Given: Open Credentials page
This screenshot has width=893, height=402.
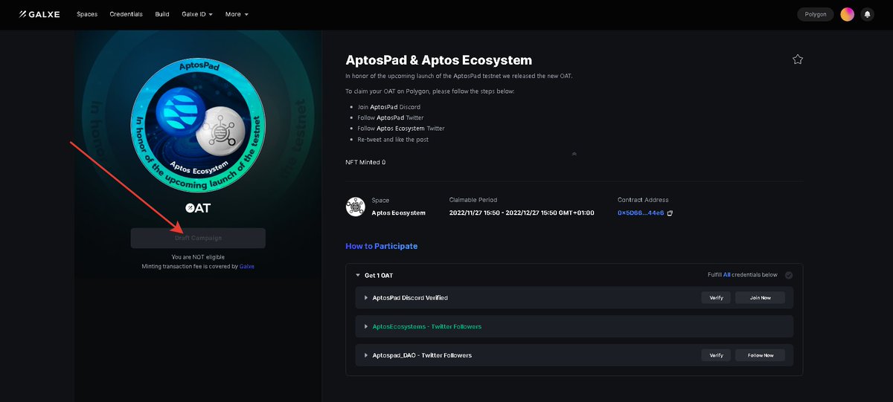Looking at the screenshot, I should (x=126, y=14).
